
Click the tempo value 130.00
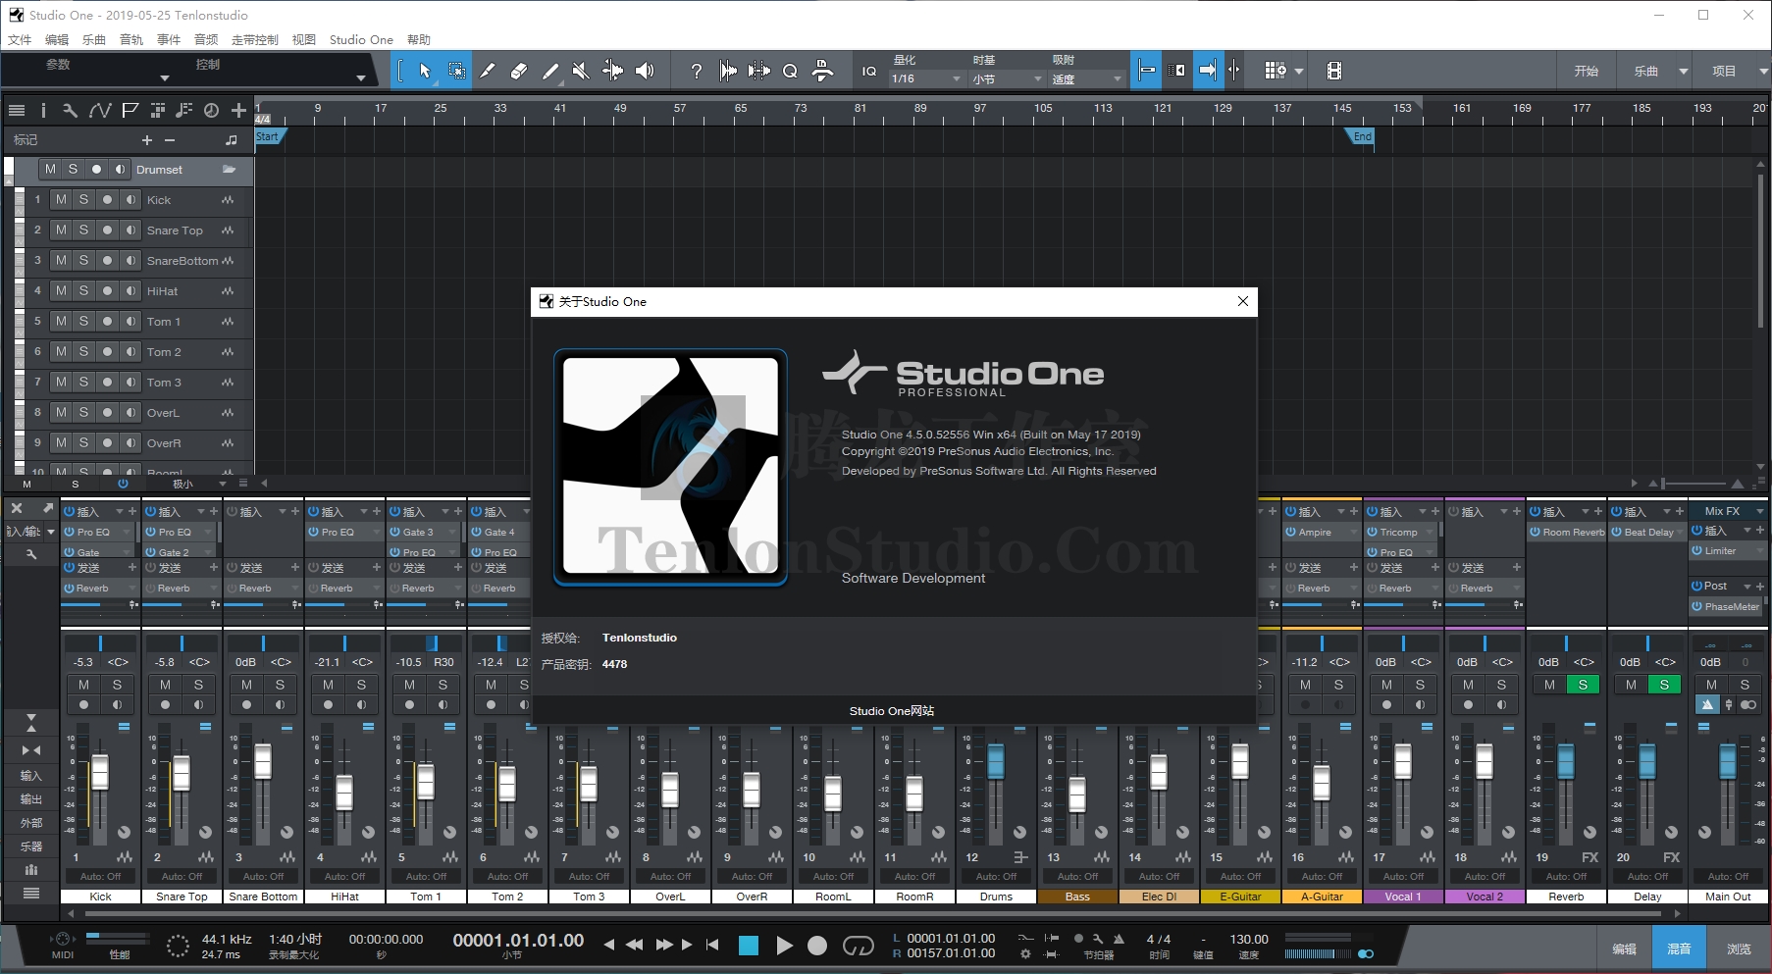1249,940
